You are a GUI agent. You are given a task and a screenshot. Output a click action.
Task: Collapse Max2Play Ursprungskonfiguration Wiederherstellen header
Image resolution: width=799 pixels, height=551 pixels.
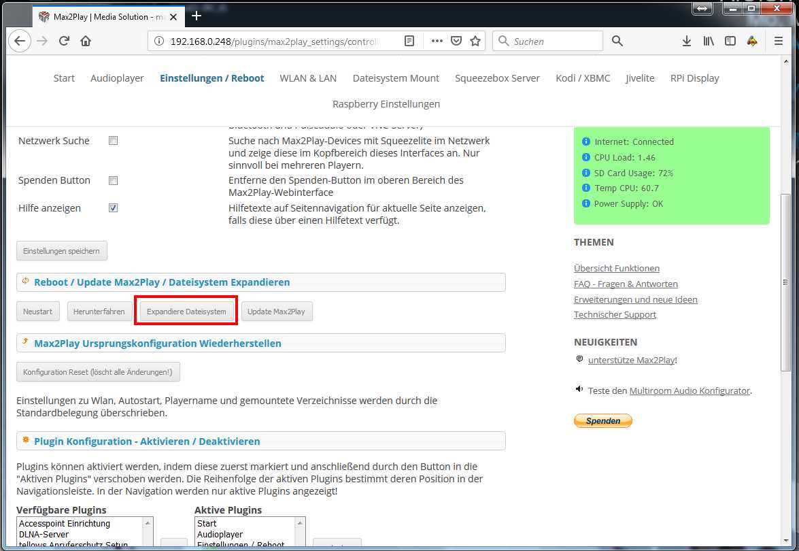[x=261, y=343]
